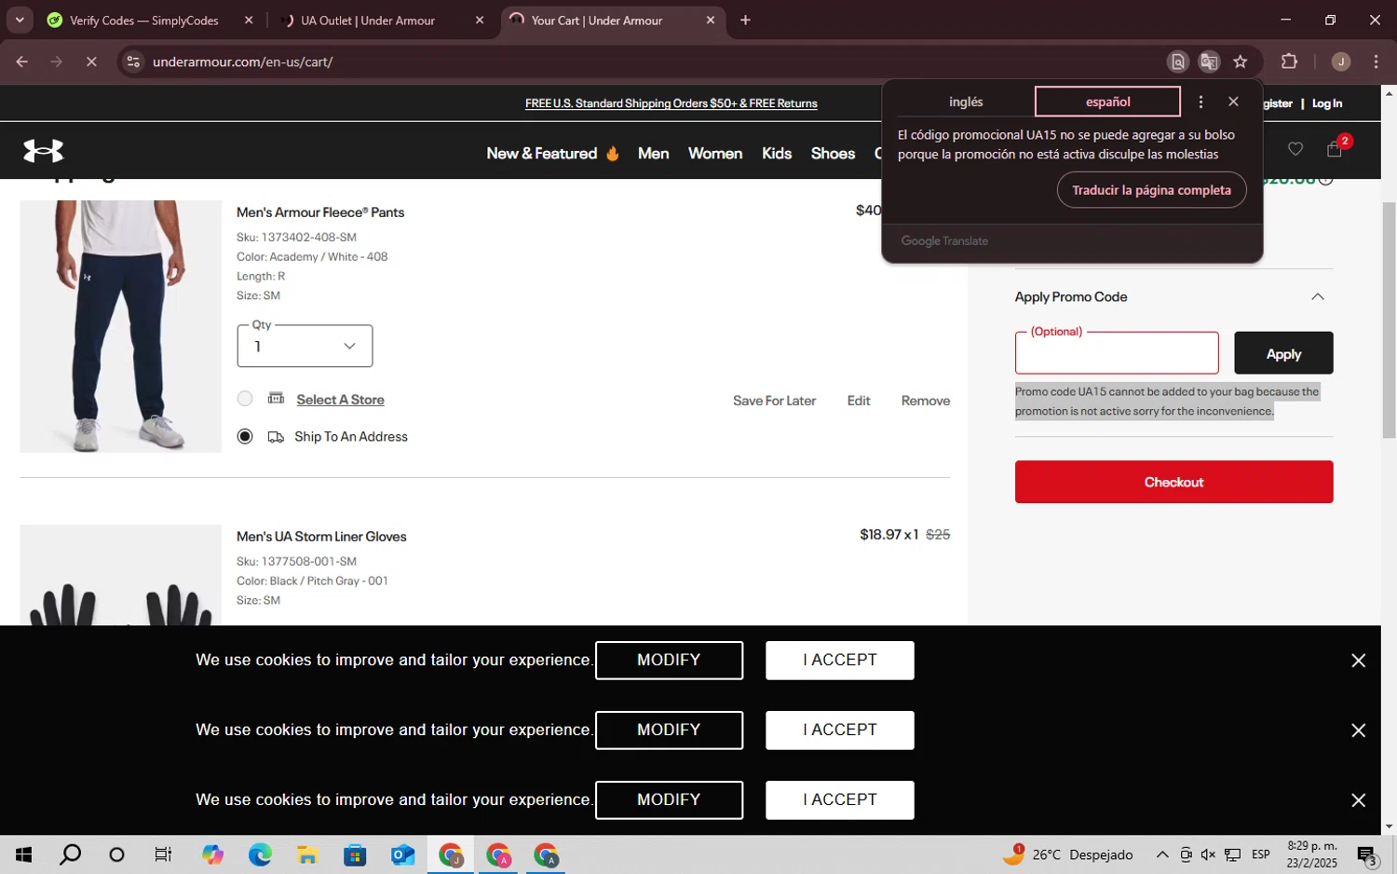Viewport: 1397px width, 874px height.
Task: Click I ACCEPT on the third cookie banner
Action: coord(839,799)
